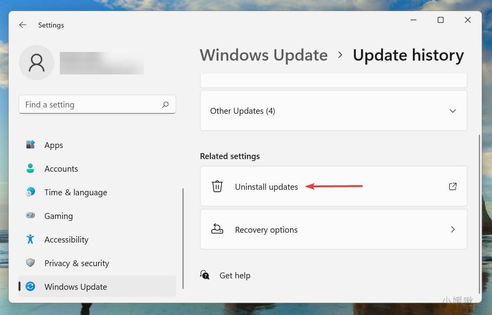
Task: Click the trash icon beside Uninstall updates
Action: coord(217,186)
